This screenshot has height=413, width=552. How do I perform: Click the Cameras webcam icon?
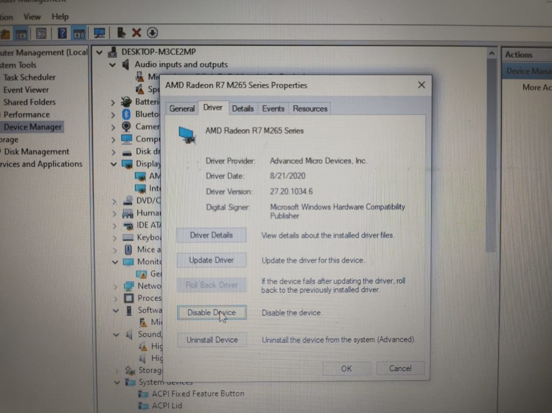click(x=126, y=126)
